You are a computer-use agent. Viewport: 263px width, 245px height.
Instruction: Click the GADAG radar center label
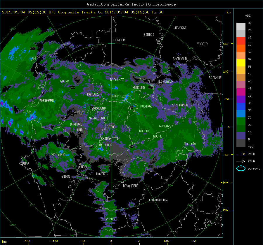[111, 127]
